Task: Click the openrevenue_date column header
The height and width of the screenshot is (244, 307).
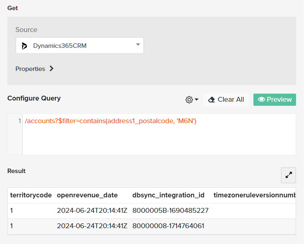Action: point(88,195)
